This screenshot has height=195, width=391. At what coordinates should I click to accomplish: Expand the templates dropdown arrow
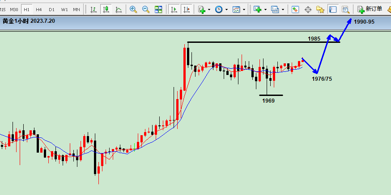coord(244,10)
